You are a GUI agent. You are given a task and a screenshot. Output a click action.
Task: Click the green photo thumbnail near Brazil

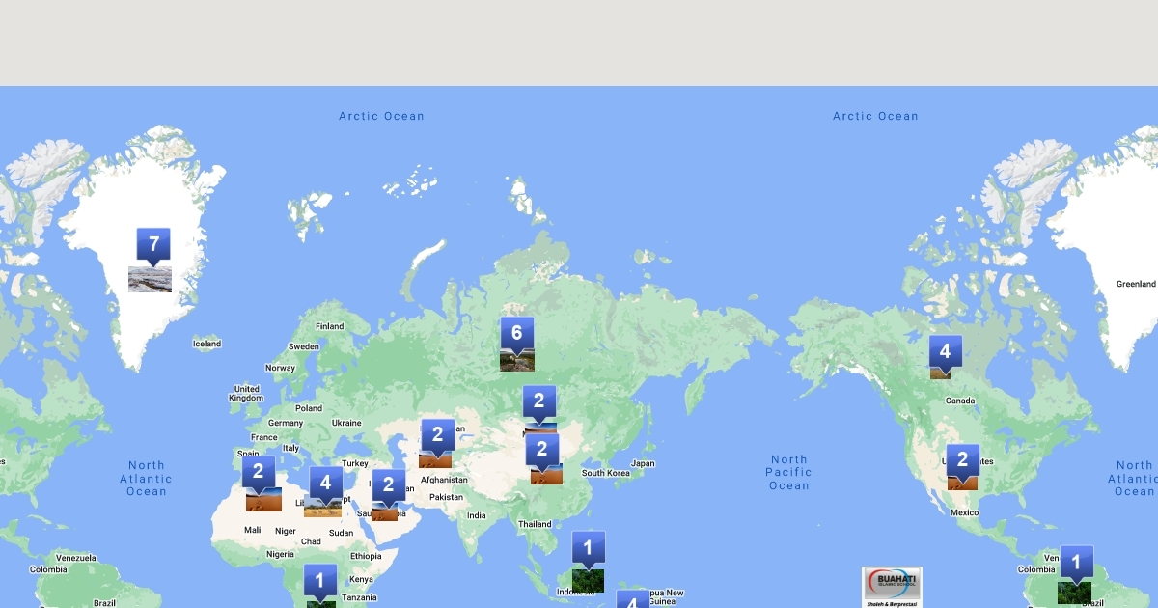pyautogui.click(x=1074, y=593)
